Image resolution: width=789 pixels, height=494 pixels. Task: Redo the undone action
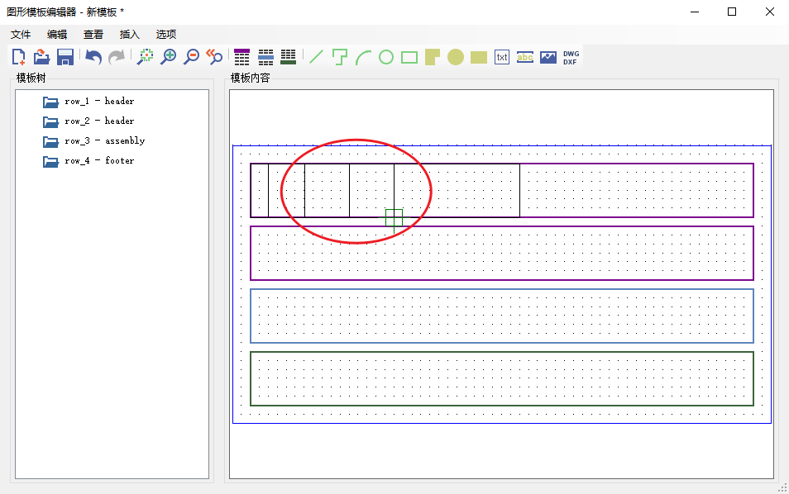click(x=117, y=57)
